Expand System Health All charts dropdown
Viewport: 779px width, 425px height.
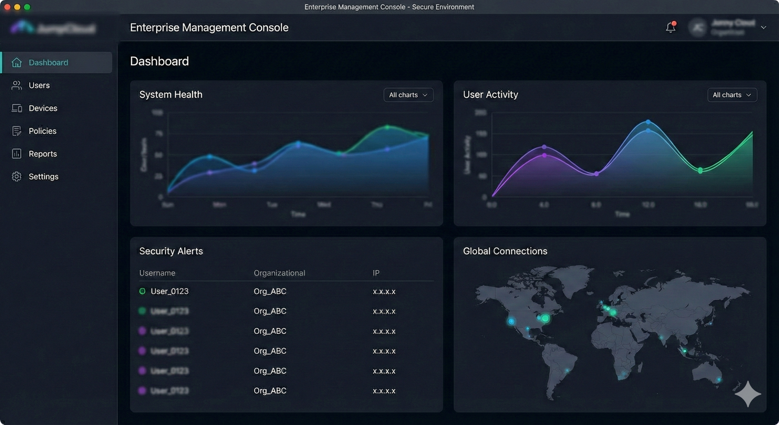408,95
